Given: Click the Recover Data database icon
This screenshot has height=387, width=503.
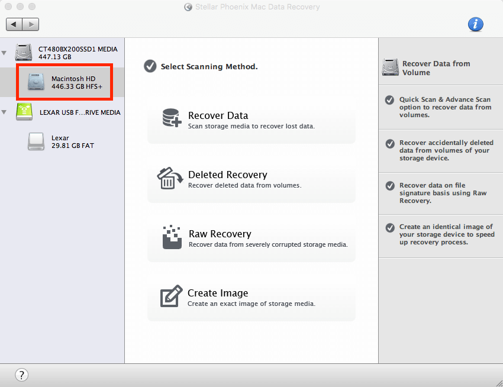Looking at the screenshot, I should [x=171, y=118].
